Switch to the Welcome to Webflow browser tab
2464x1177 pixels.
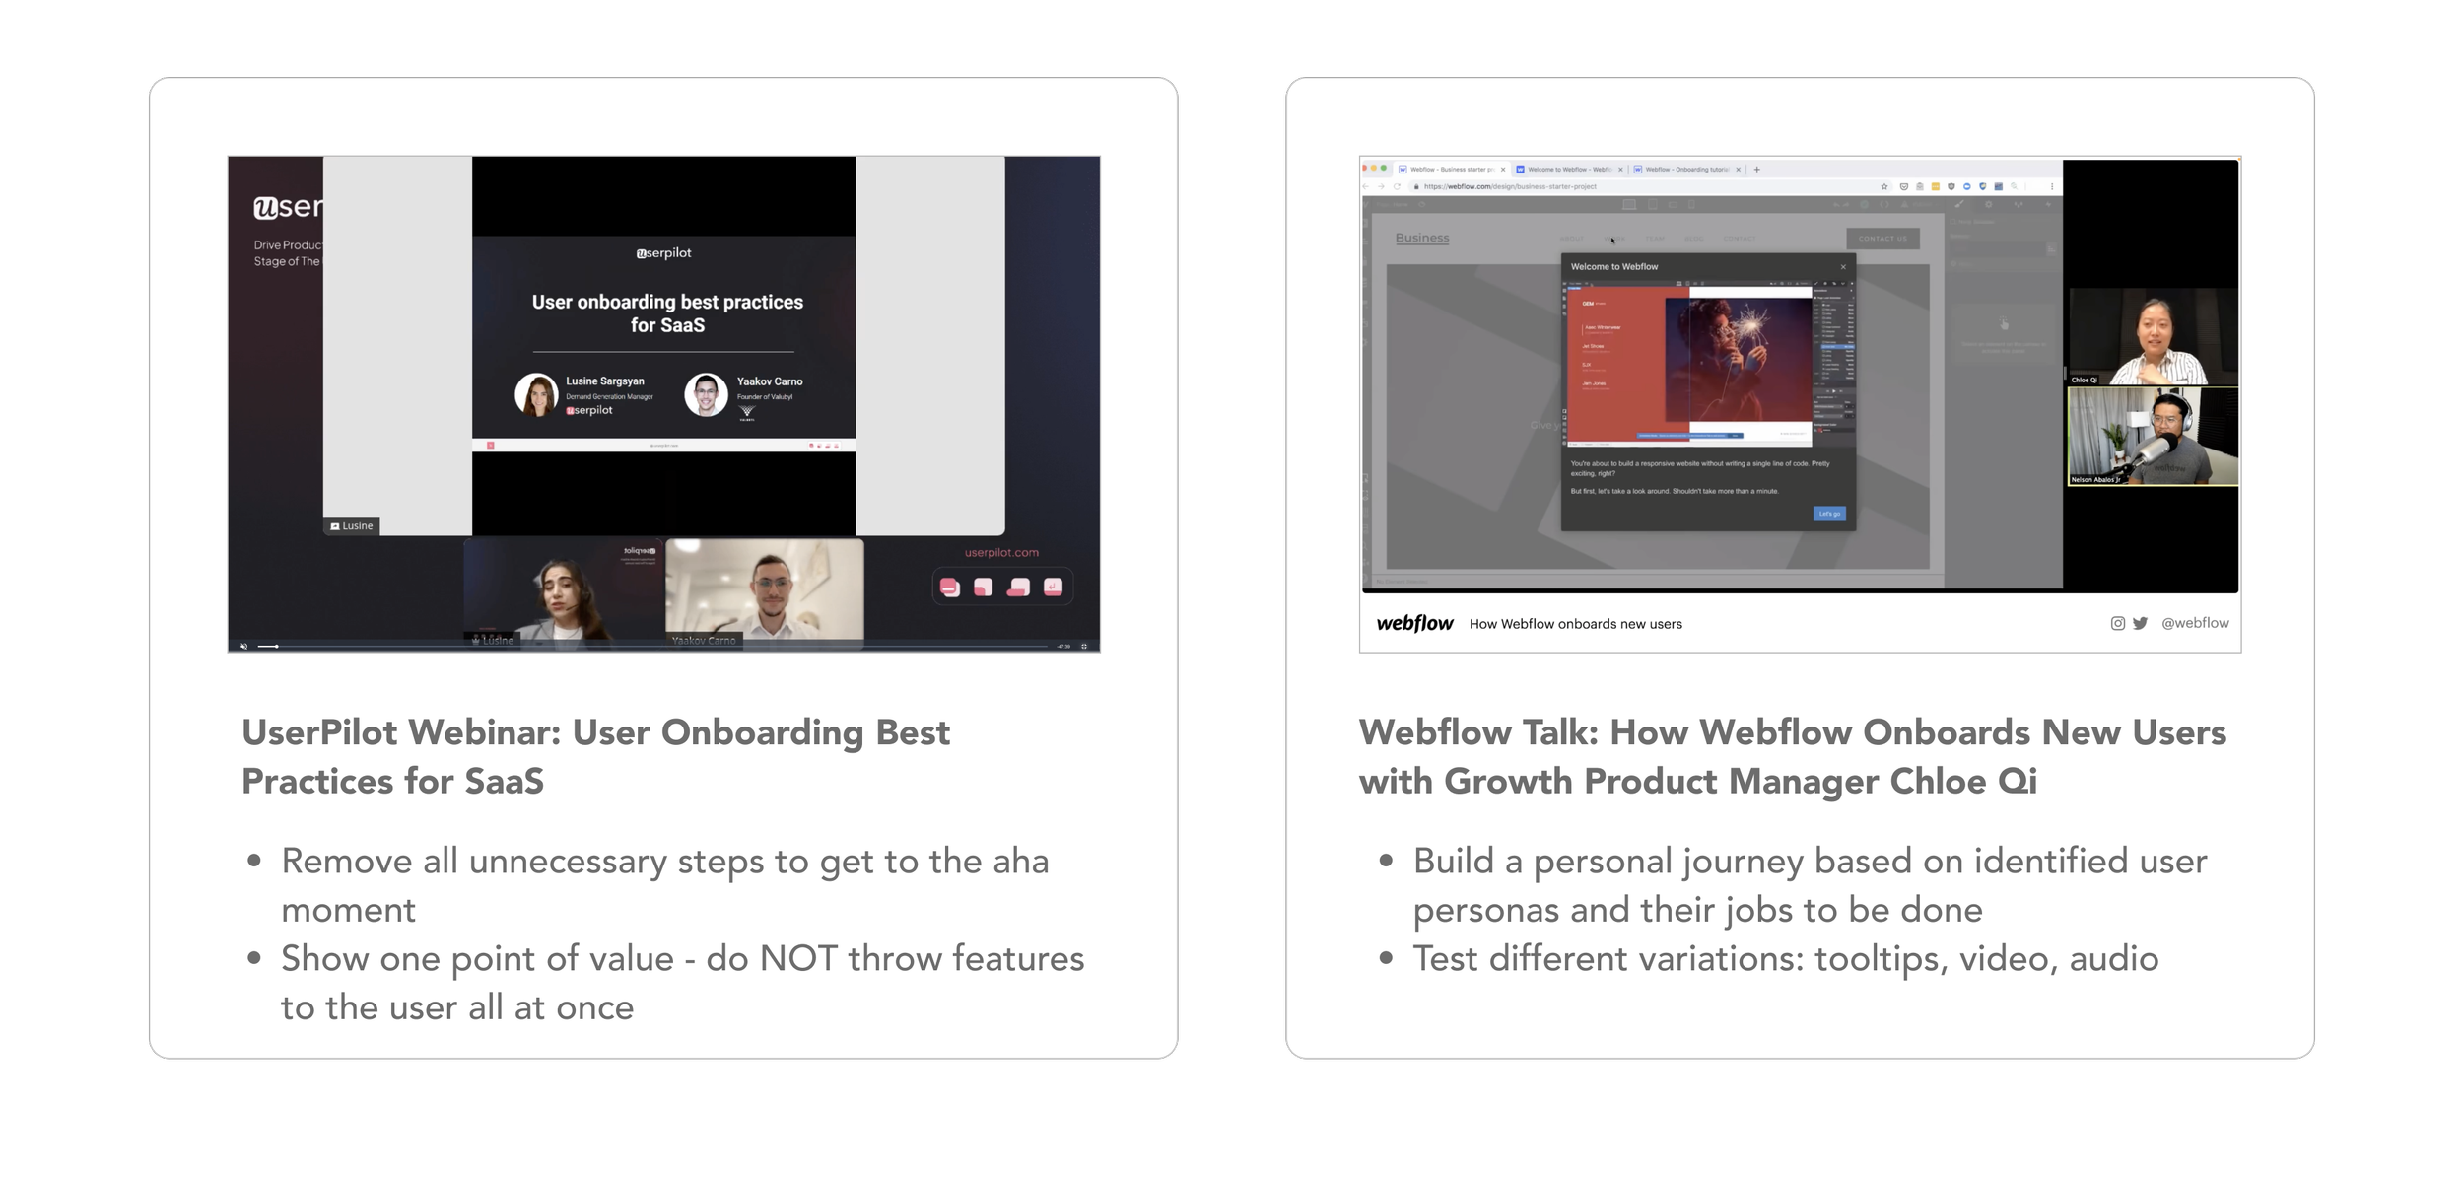pyautogui.click(x=1569, y=170)
